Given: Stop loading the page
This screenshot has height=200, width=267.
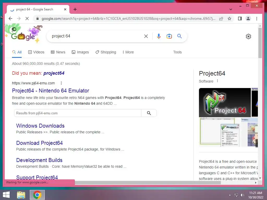Looking at the screenshot, I should pos(27,18).
